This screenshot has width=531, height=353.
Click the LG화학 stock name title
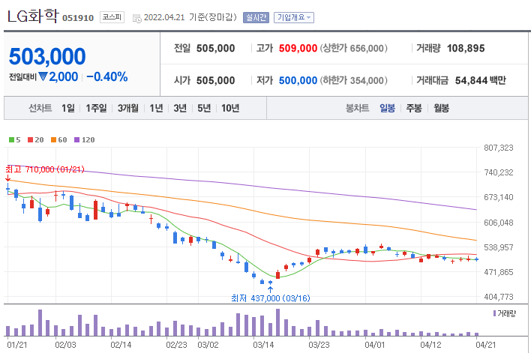33,16
